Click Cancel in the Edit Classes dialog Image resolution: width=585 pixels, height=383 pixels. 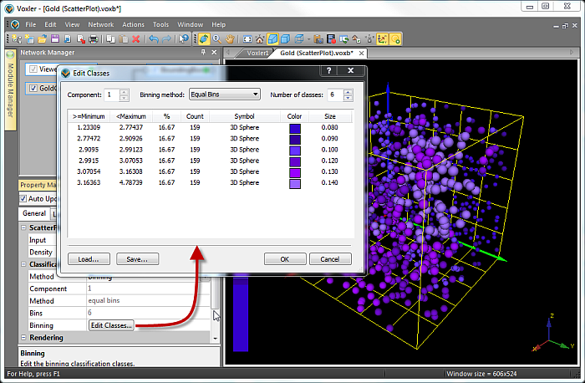coord(330,259)
